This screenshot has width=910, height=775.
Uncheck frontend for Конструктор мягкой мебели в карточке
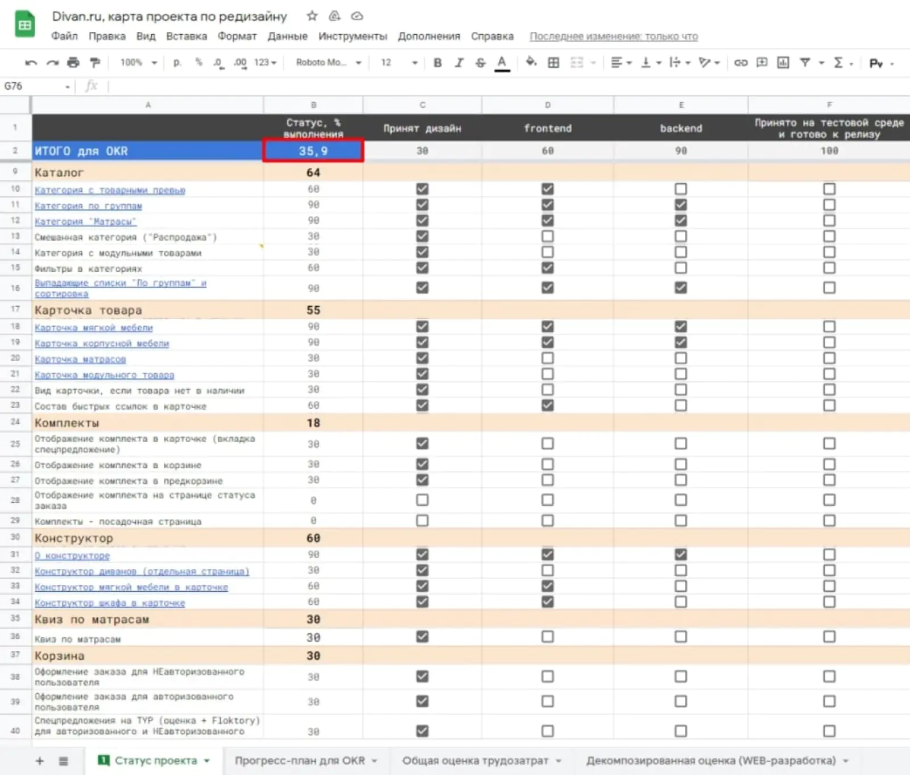pos(548,586)
